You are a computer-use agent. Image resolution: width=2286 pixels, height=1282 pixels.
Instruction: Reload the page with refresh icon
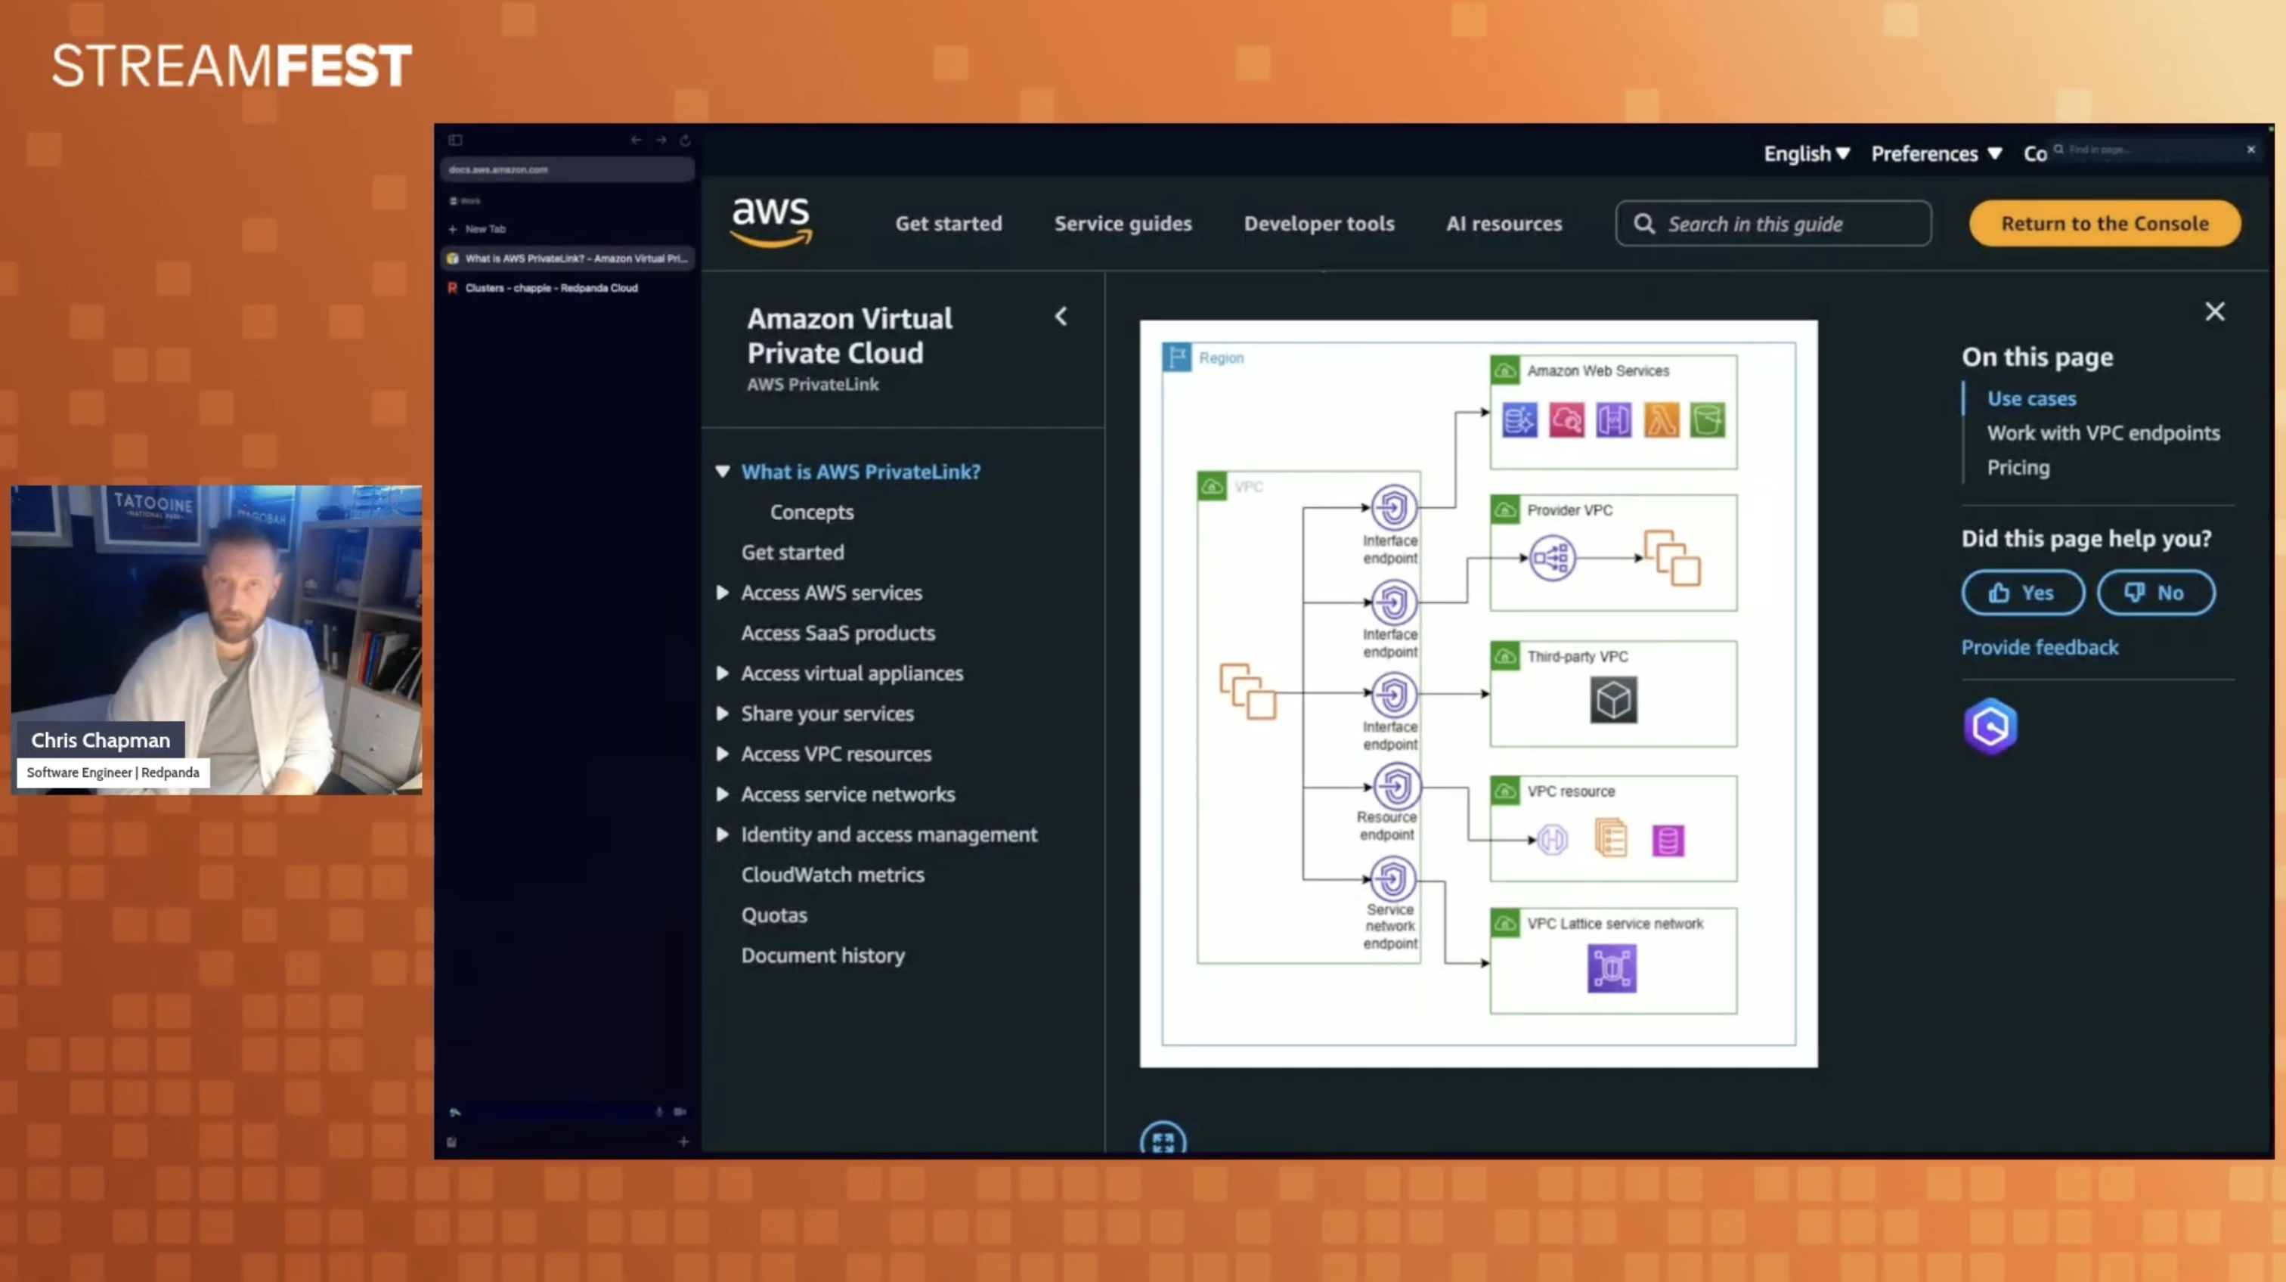[685, 140]
